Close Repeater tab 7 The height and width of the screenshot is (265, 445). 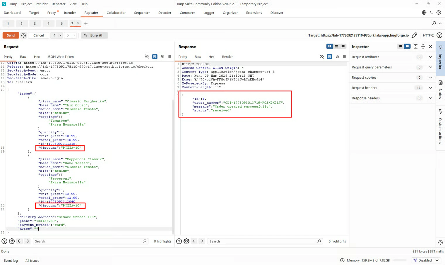click(x=78, y=23)
